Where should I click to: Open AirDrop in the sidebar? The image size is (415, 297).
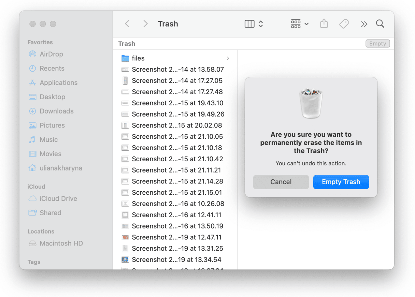coord(51,54)
